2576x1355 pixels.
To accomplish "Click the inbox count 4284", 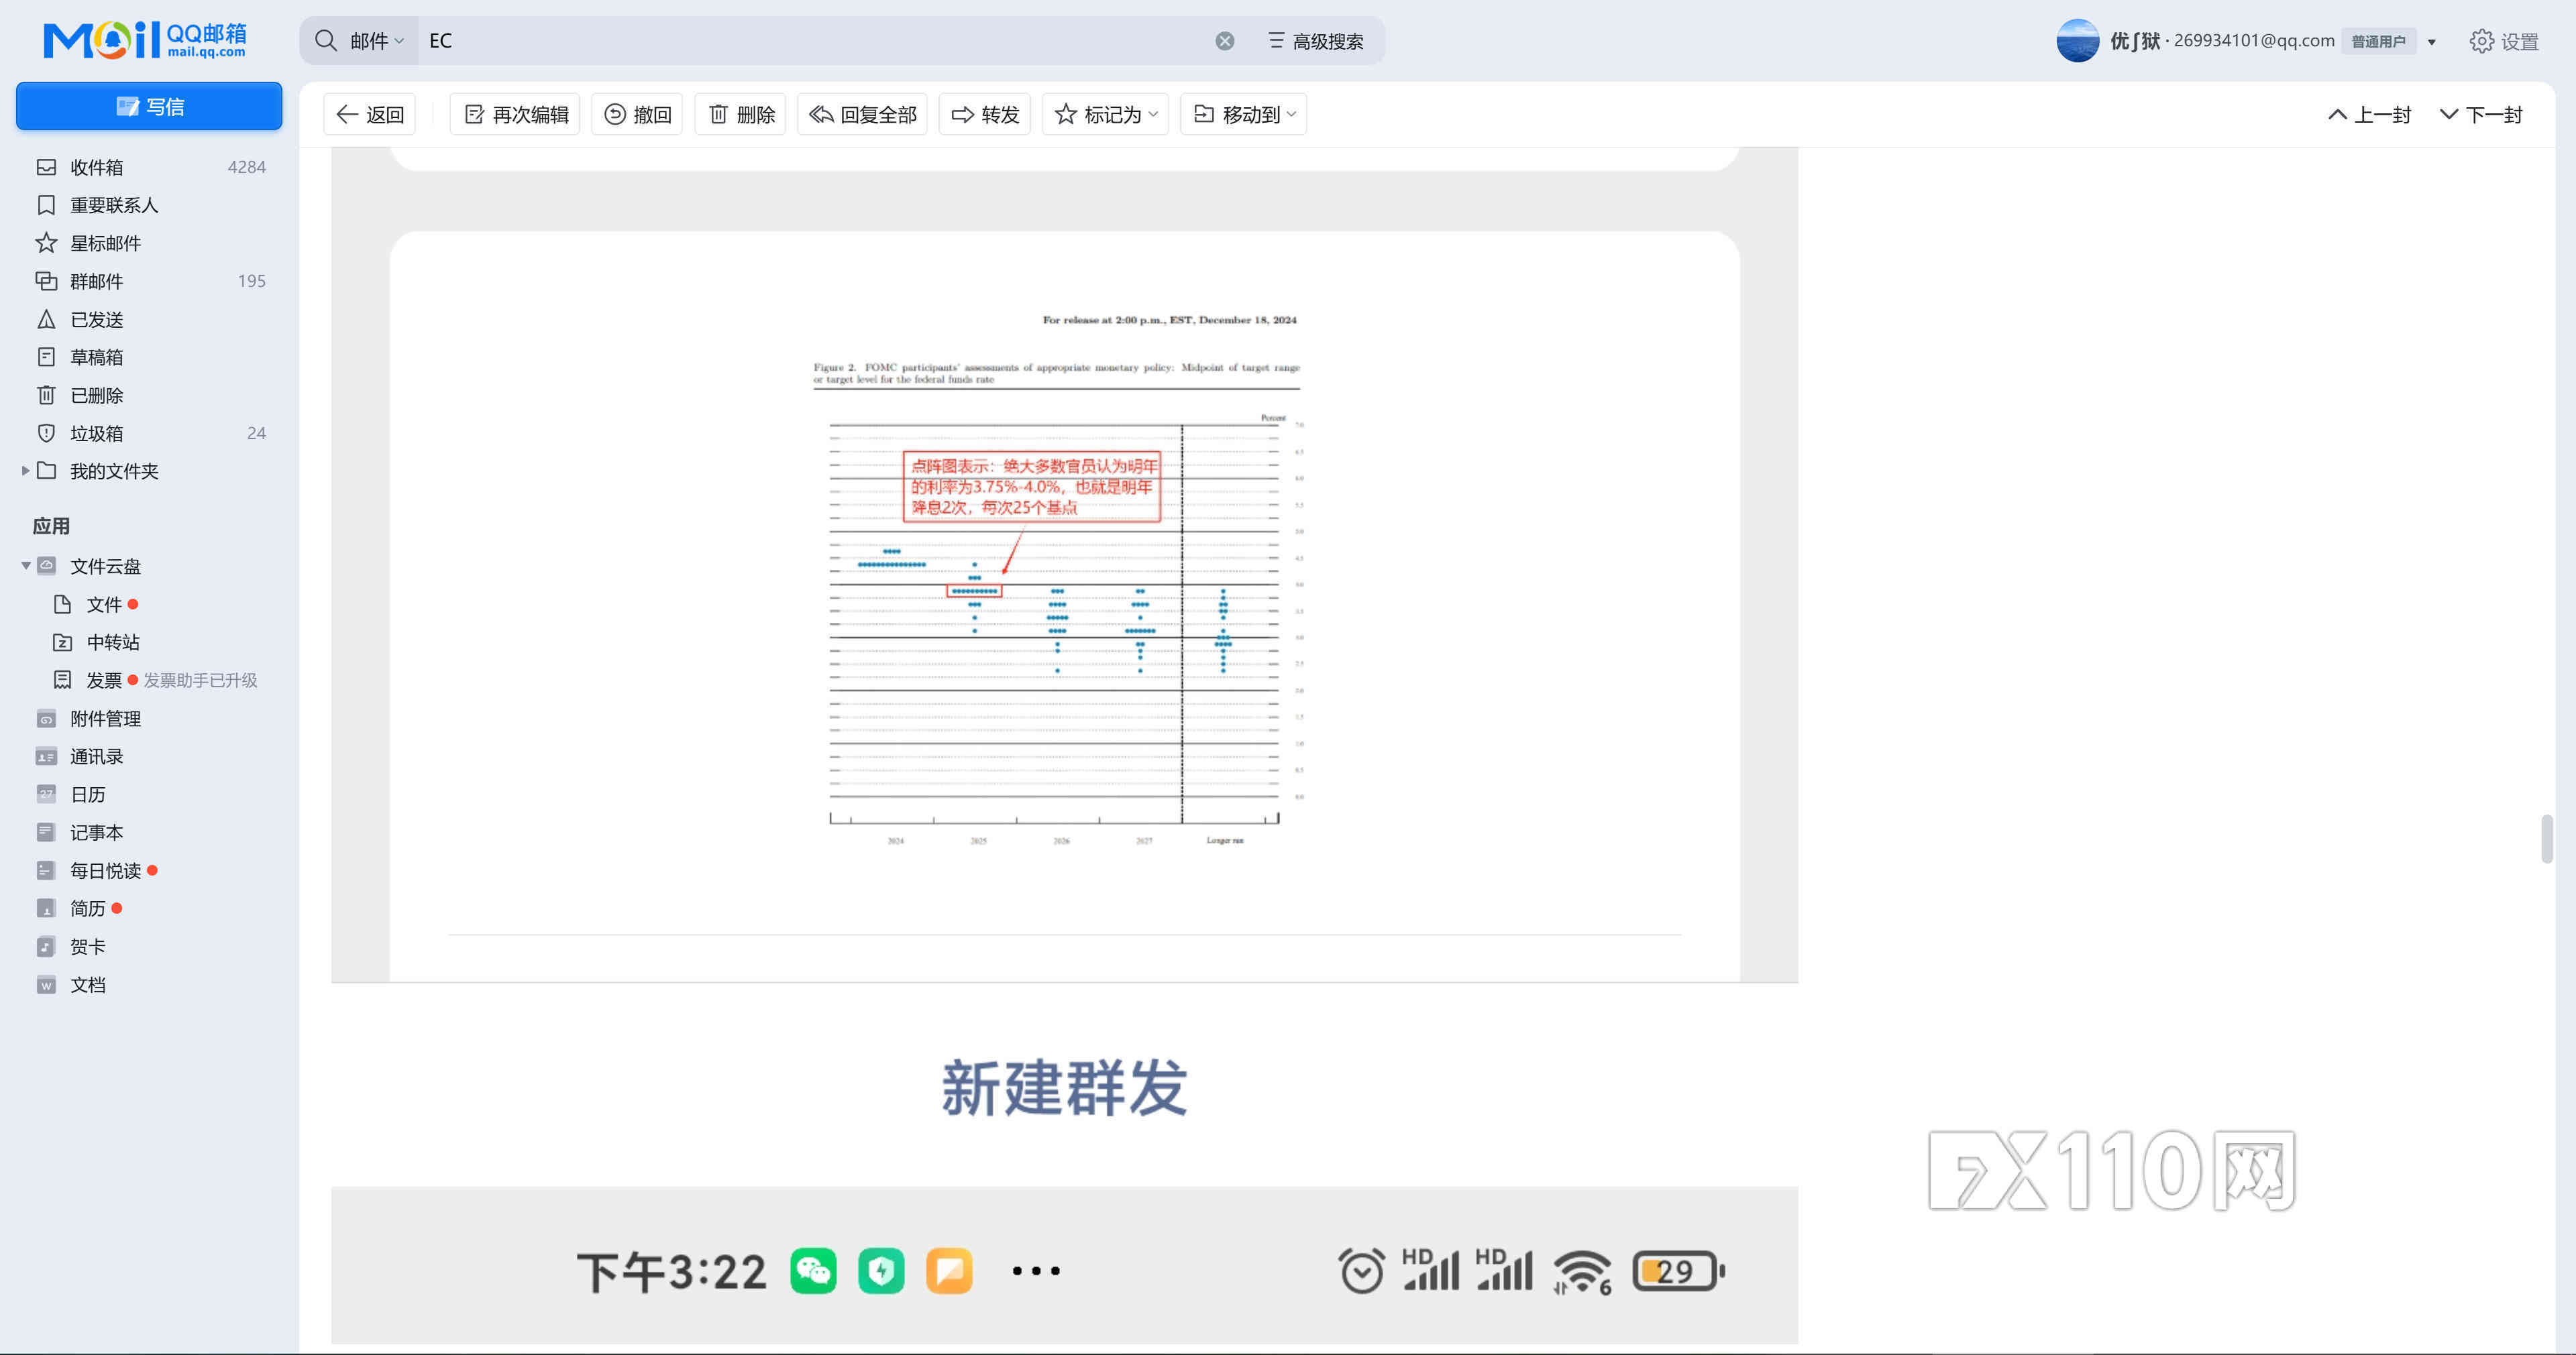I will coord(246,167).
